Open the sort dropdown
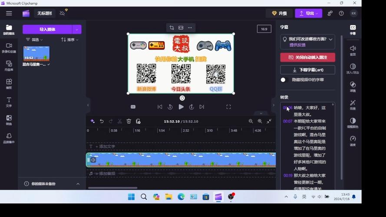386x217 pixels. [69, 39]
